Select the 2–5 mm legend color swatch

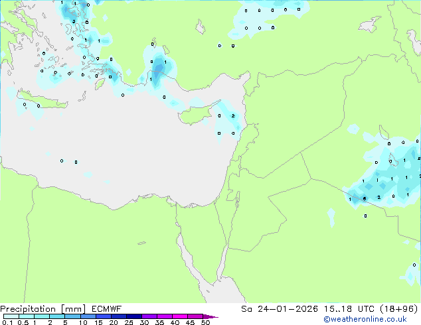57,316
